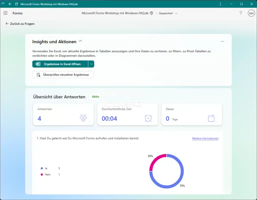Click the Forms app name label
This screenshot has width=257, height=200.
pyautogui.click(x=18, y=13)
